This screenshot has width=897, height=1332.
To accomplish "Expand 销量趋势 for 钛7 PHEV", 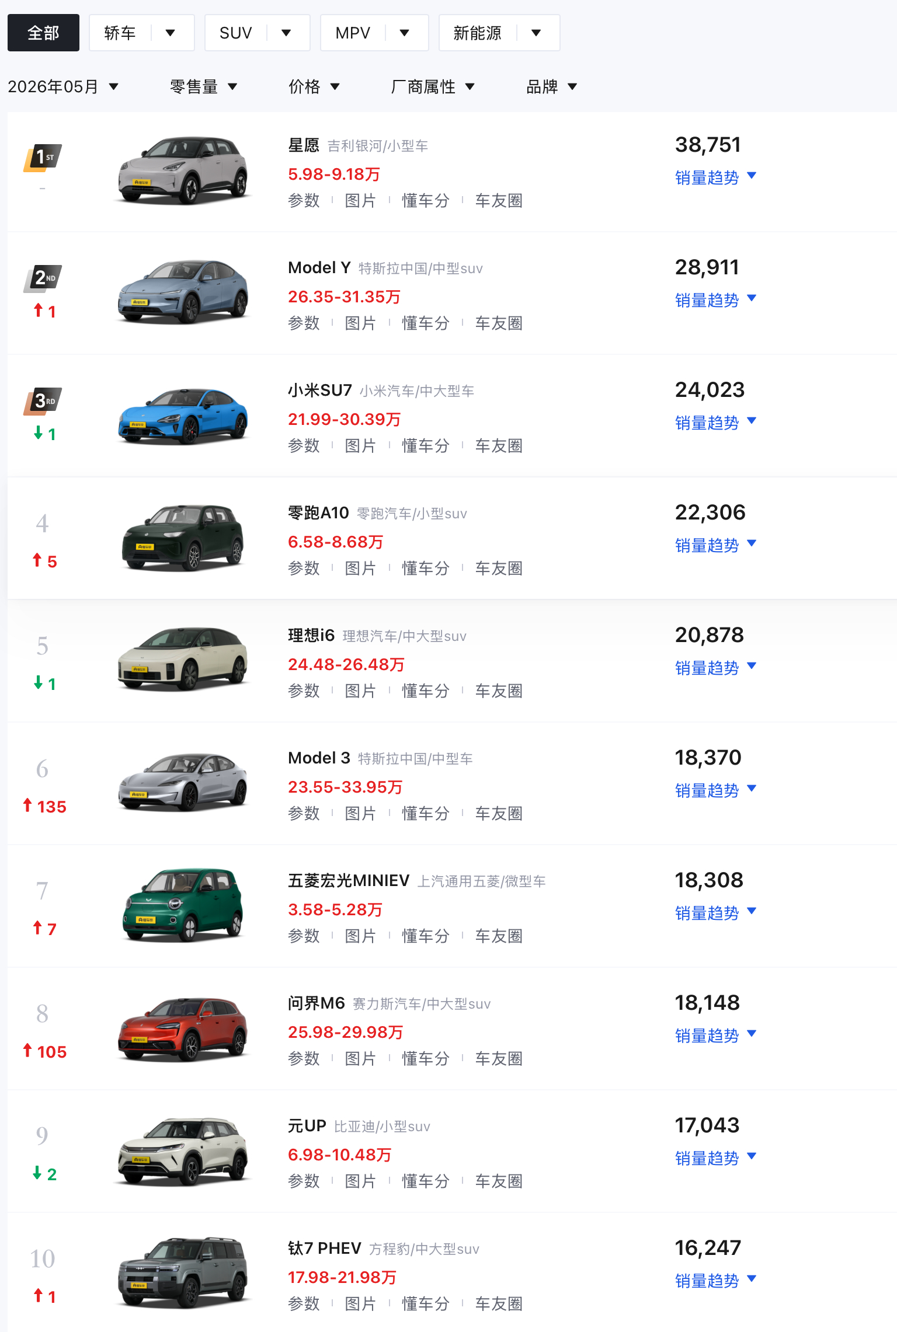I will (715, 1281).
